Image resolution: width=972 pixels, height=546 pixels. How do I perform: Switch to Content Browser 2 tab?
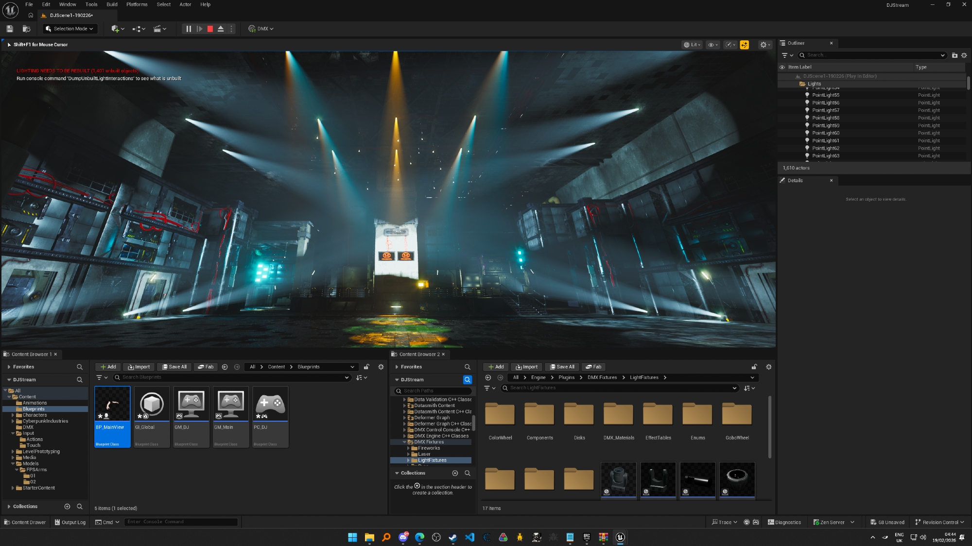pos(418,354)
